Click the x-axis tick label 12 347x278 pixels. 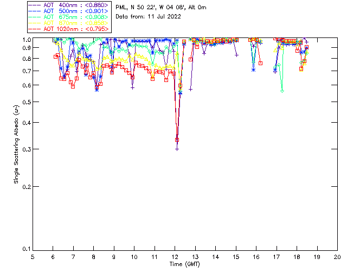[x=175, y=257]
